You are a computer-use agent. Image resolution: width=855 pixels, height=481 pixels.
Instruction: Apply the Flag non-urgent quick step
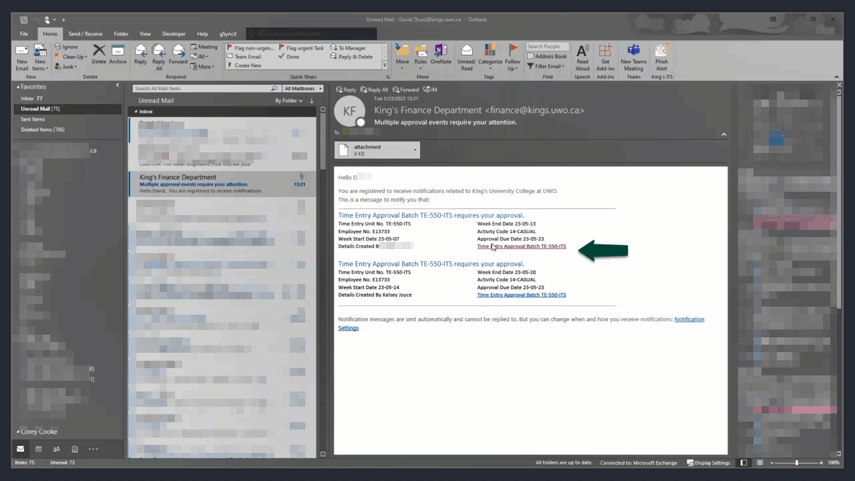250,48
